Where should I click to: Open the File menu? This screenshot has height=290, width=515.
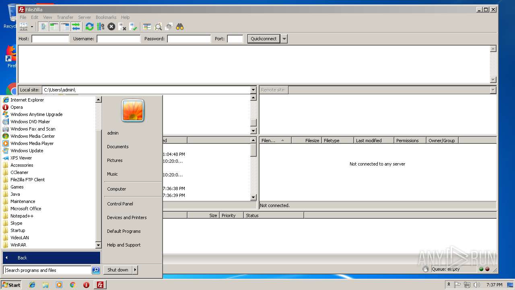pyautogui.click(x=23, y=17)
